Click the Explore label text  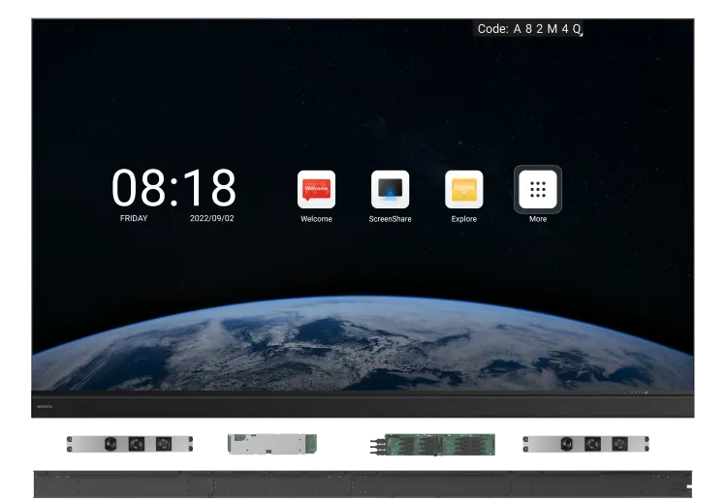[x=463, y=219]
